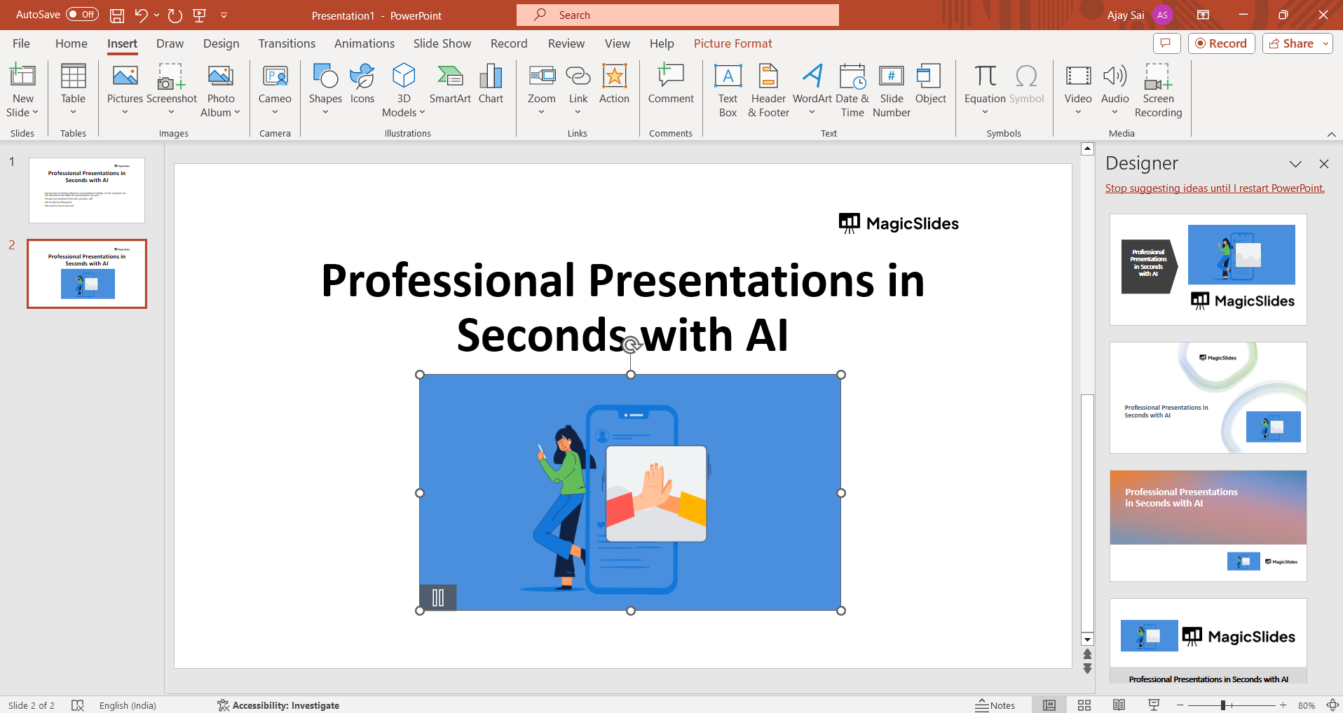Open Designer pane options chevron
The width and height of the screenshot is (1343, 713).
[x=1295, y=164]
